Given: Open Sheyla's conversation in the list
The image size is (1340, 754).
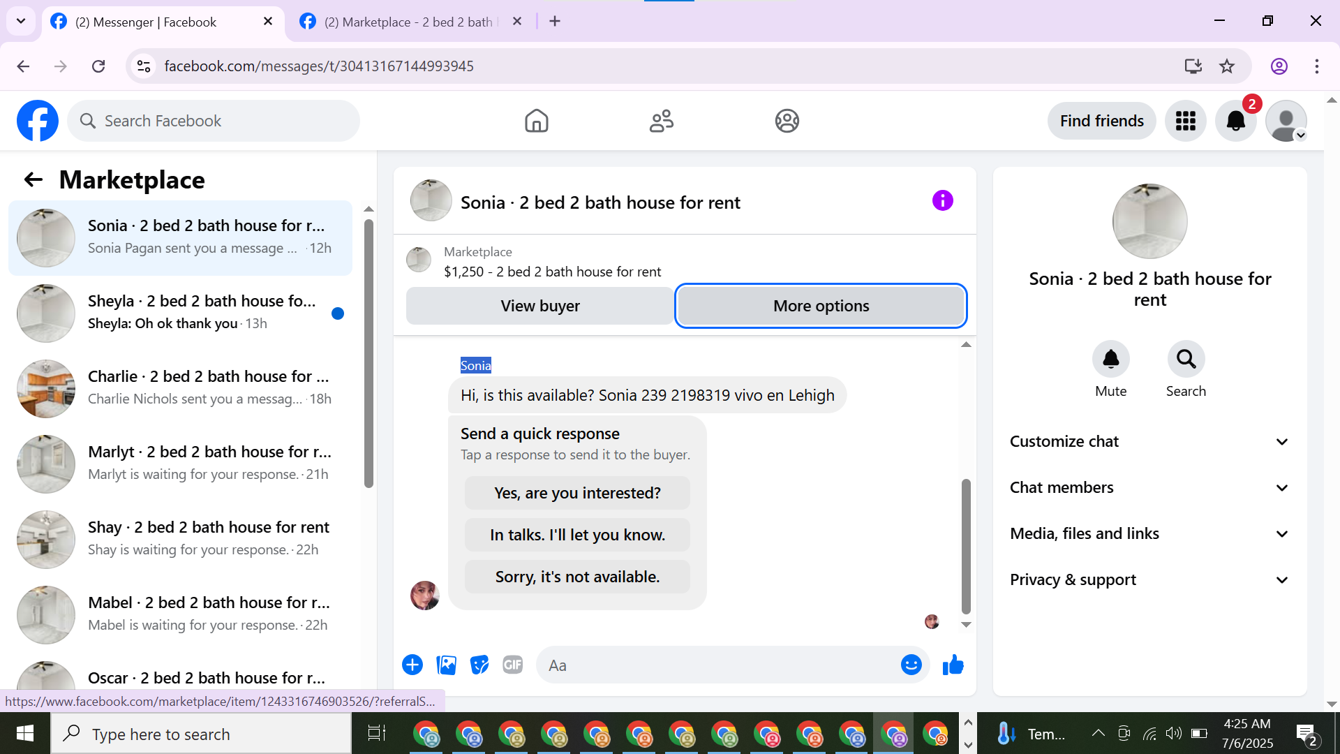Looking at the screenshot, I should click(180, 313).
